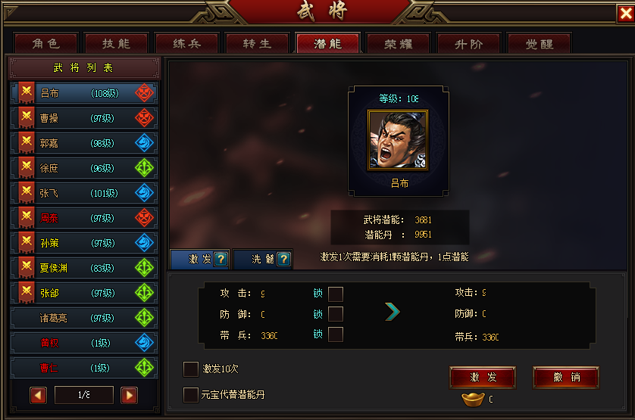Open the 觉醒 tab
The image size is (635, 420).
tap(539, 44)
